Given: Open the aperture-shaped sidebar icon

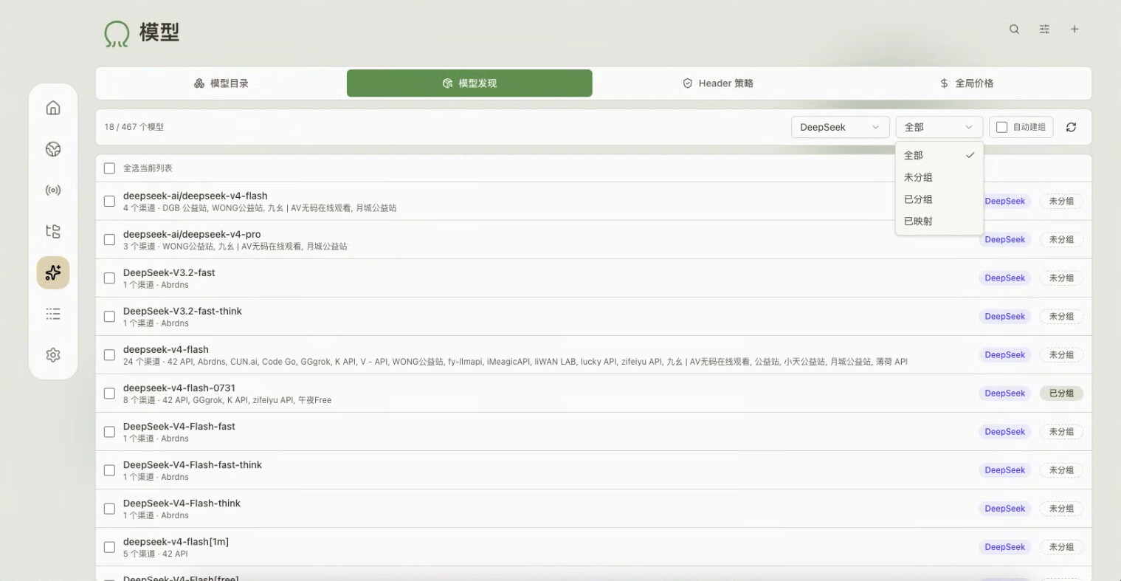Looking at the screenshot, I should coord(53,149).
